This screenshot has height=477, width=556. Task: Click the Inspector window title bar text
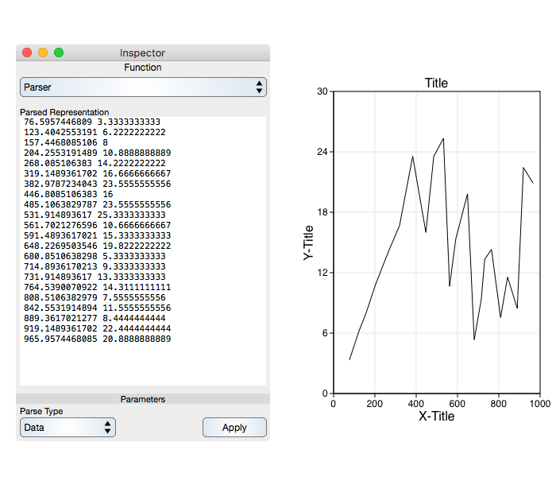click(x=142, y=53)
